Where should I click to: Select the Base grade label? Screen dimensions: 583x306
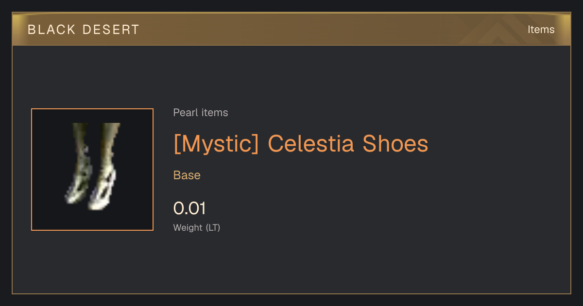click(x=187, y=175)
